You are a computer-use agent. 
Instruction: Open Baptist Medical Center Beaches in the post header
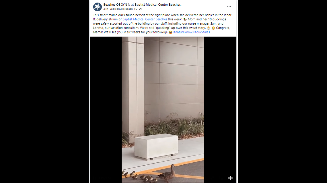pos(158,5)
